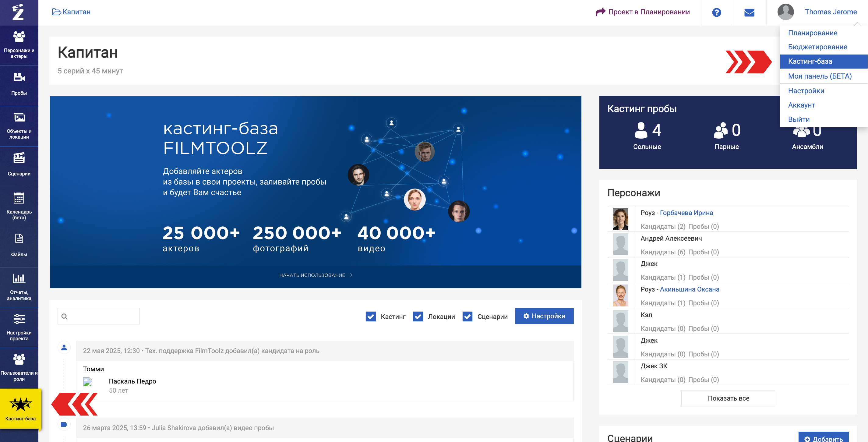Open the Пробы sidebar section
Viewport: 868px width, 442px height.
point(19,86)
